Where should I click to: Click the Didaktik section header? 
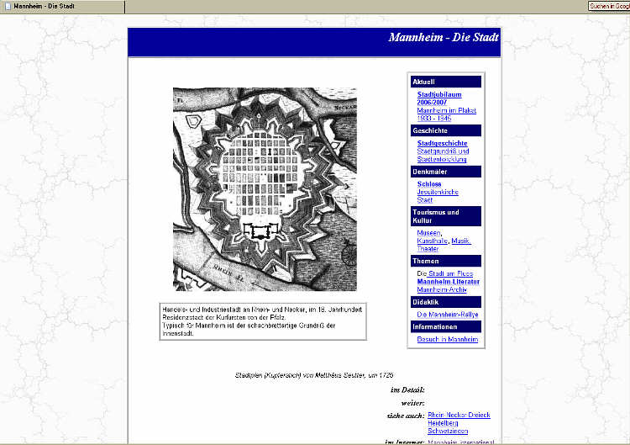tap(445, 302)
